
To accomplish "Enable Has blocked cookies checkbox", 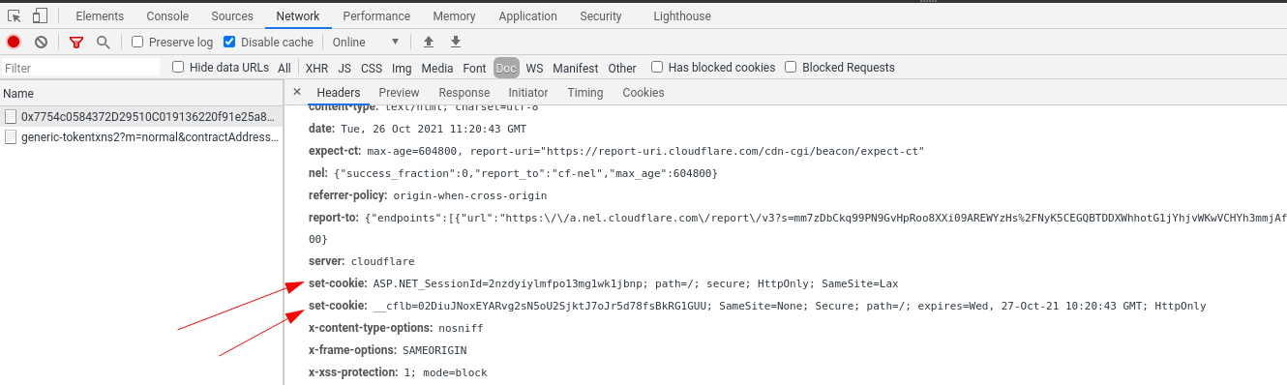I will [657, 68].
